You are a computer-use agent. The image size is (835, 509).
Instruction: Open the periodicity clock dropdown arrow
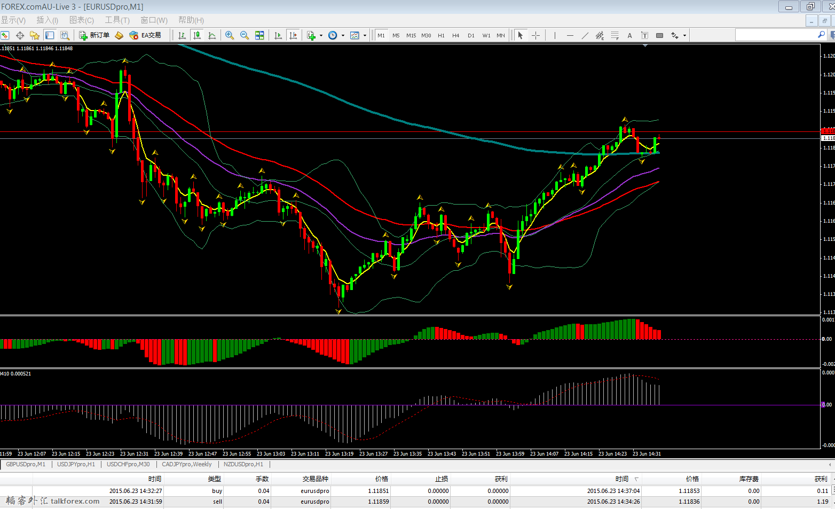[343, 36]
